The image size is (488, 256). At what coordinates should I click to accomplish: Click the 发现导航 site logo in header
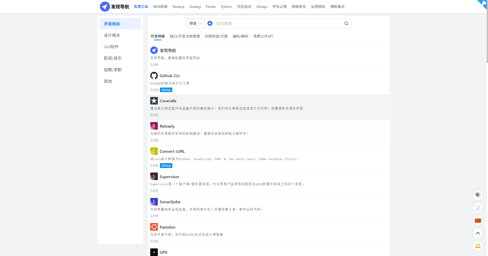[x=114, y=7]
